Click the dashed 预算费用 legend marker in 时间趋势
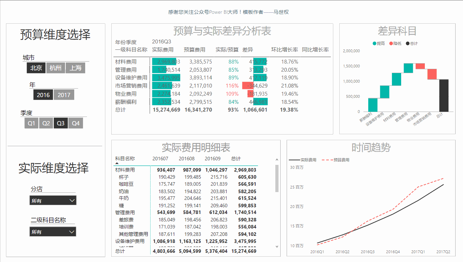Viewport: 463px width, 262px height. point(327,160)
